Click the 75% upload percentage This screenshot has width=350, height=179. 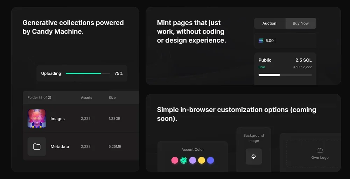pos(119,73)
